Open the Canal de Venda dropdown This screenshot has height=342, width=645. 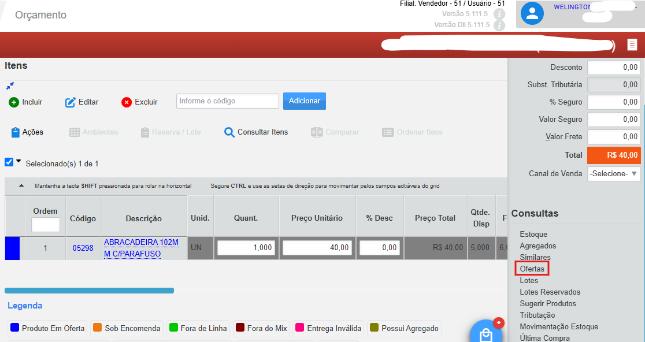click(614, 173)
